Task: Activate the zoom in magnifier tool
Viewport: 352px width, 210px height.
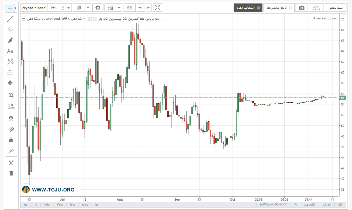Action: click(11, 95)
